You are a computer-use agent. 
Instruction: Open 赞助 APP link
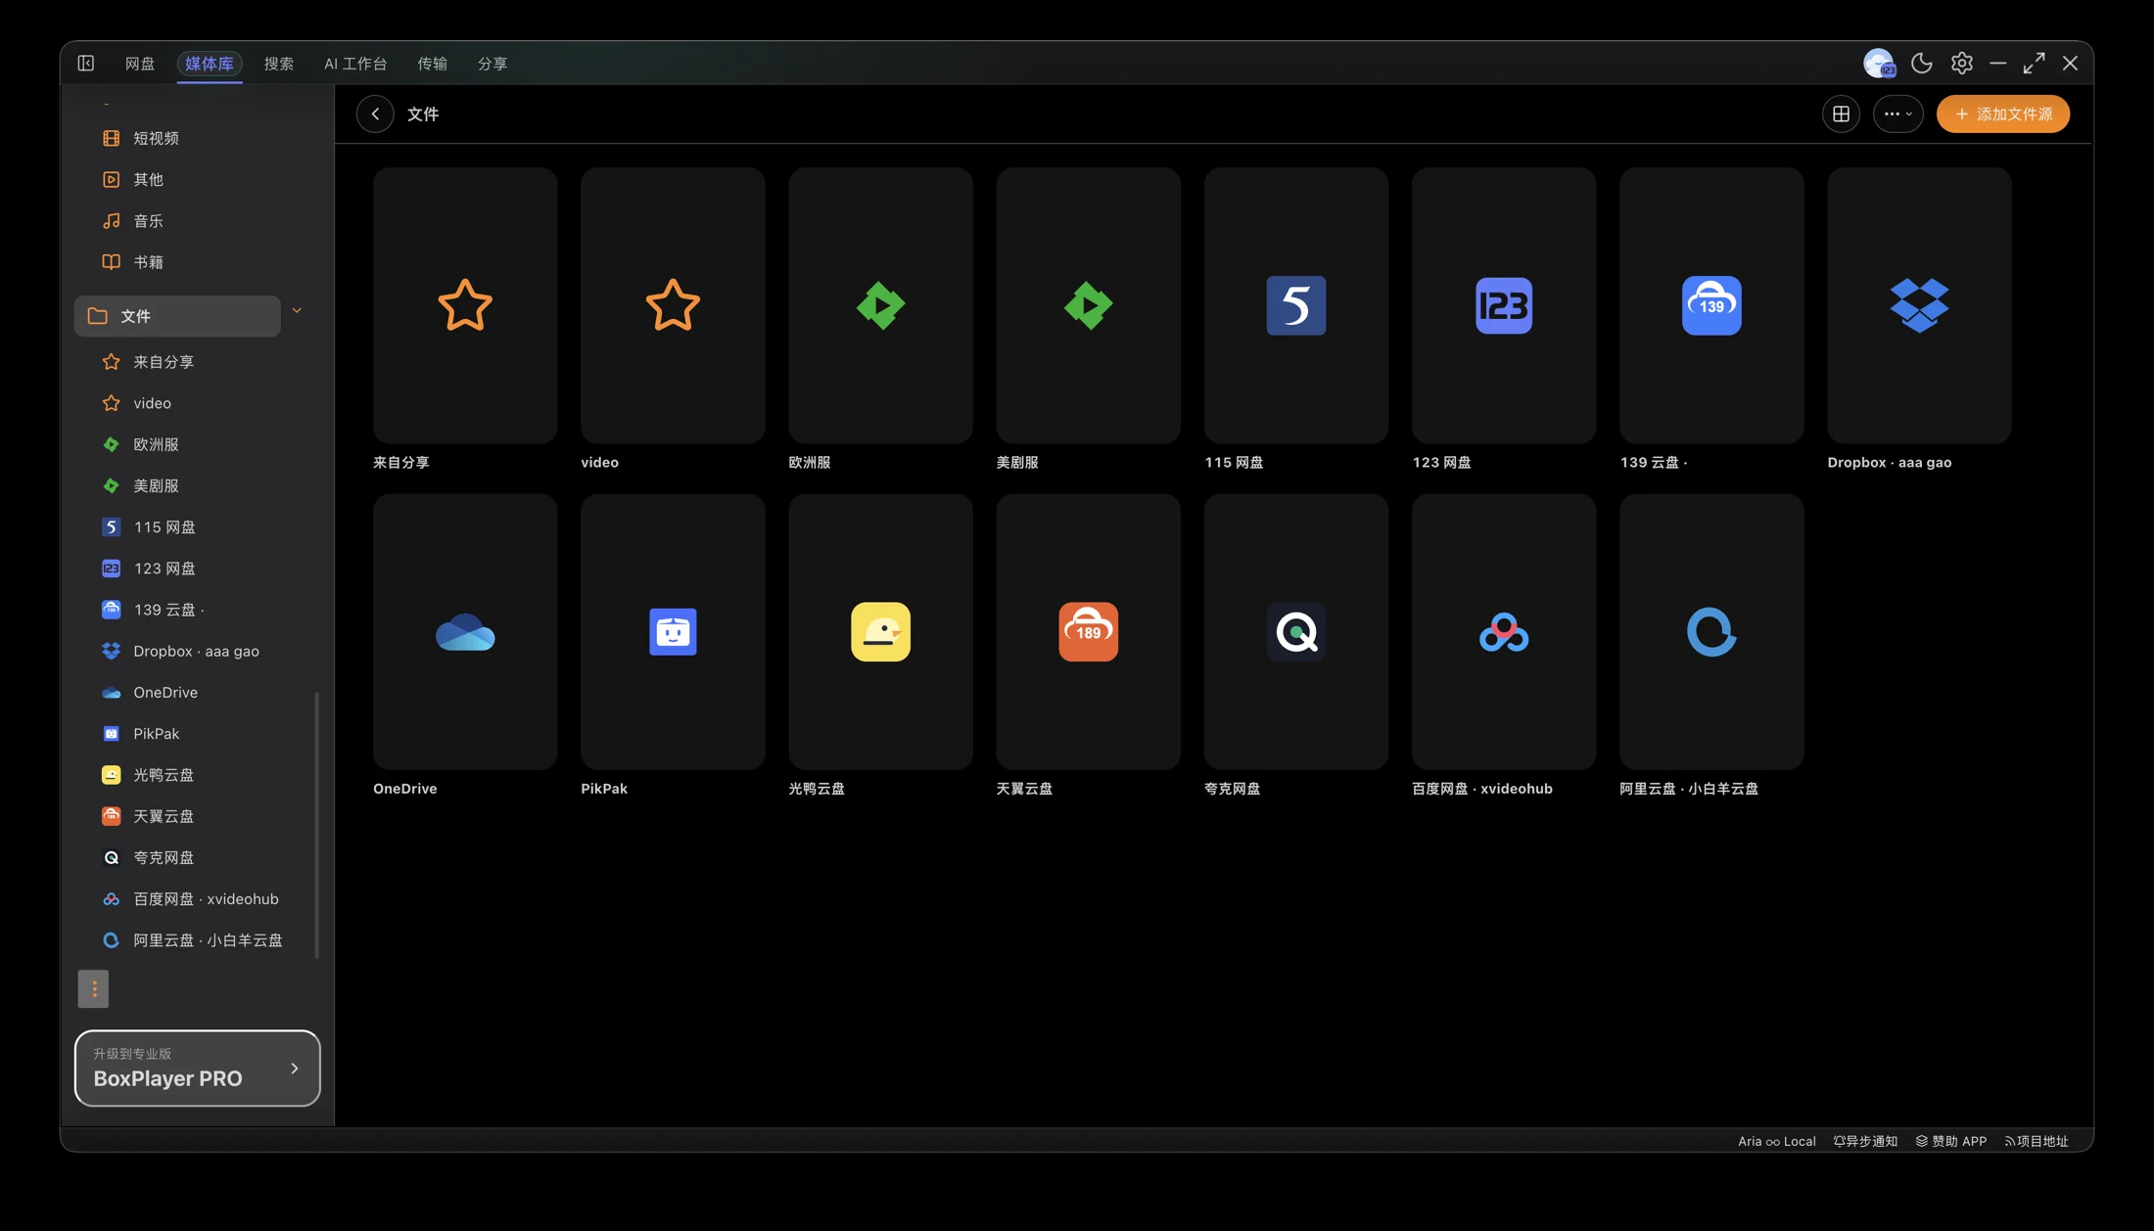(x=1950, y=1141)
